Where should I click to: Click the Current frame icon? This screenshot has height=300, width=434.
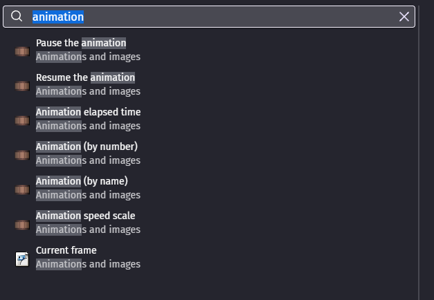coord(22,259)
